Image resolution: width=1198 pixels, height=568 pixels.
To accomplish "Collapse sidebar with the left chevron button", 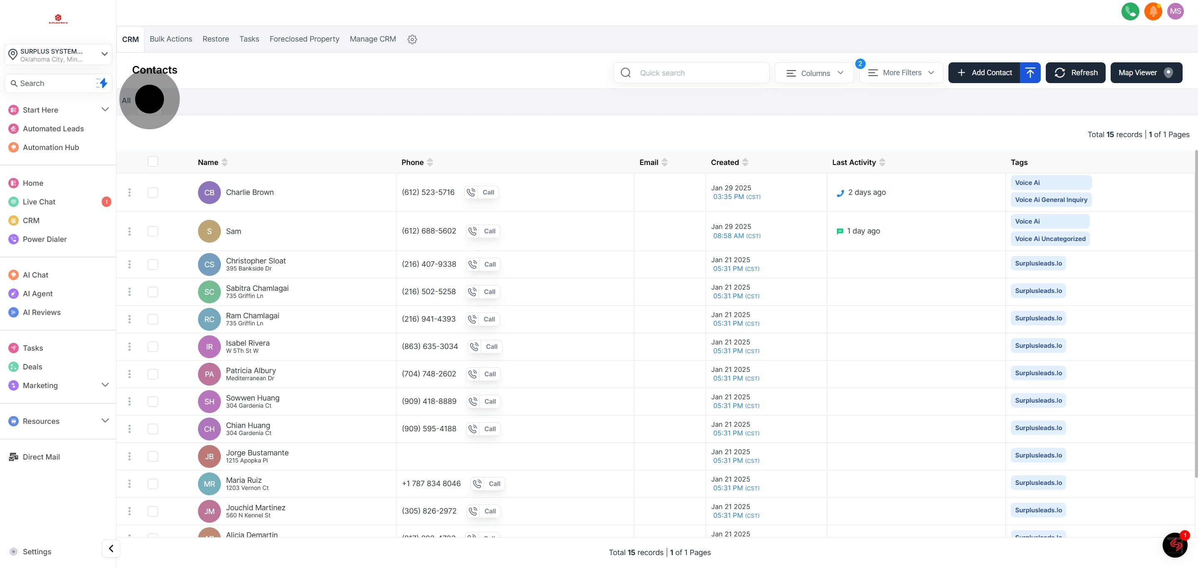I will pos(111,548).
